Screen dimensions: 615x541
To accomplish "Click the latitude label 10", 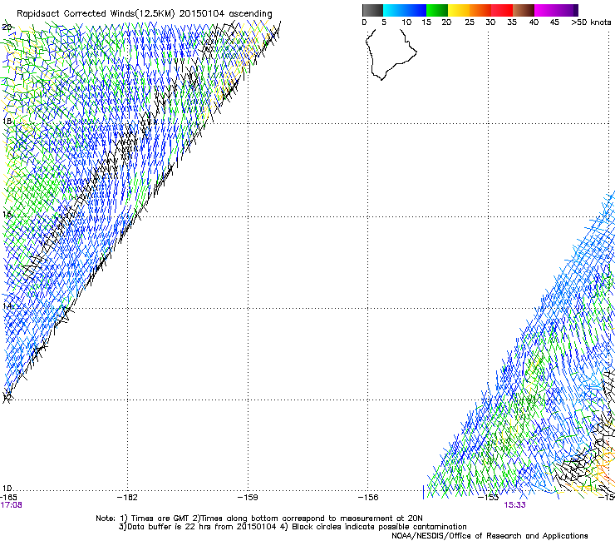I will (7, 489).
